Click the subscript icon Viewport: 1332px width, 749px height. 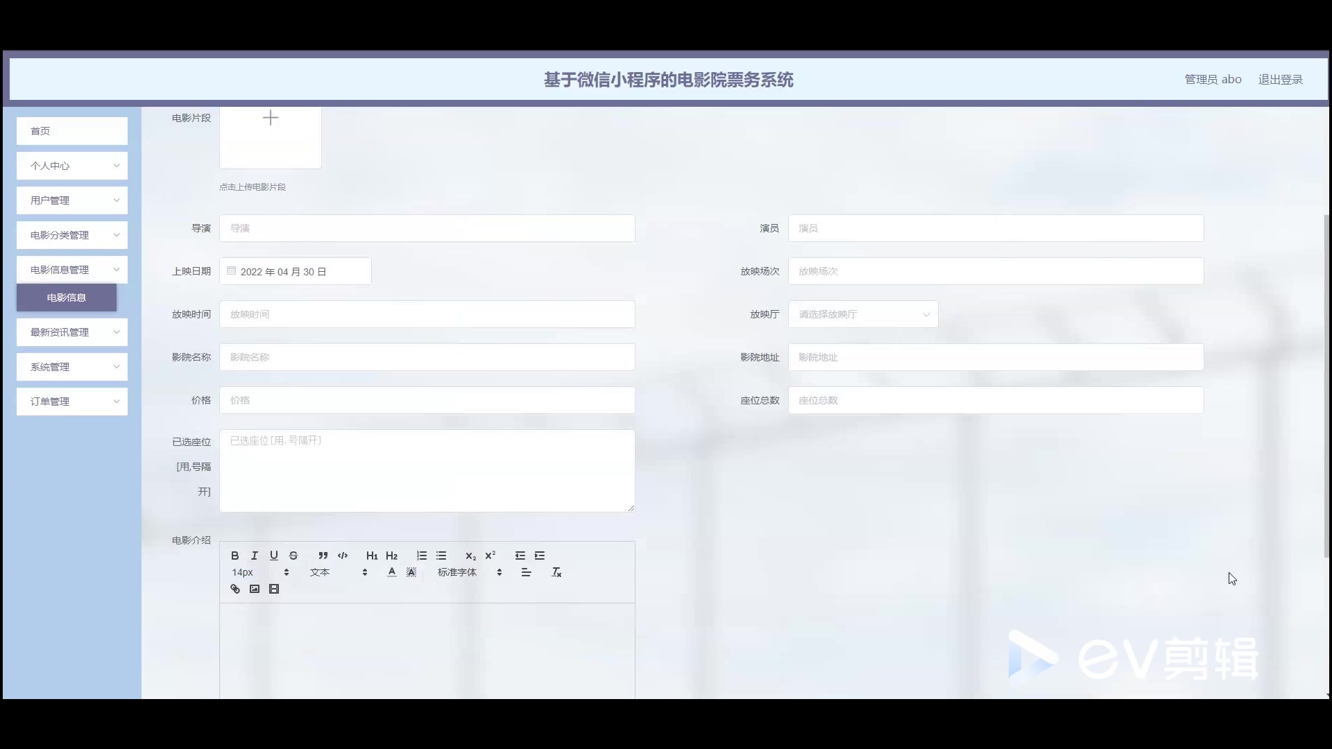coord(470,556)
